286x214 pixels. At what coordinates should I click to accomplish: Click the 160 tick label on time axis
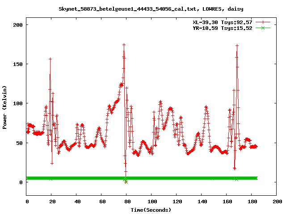[x=227, y=202]
